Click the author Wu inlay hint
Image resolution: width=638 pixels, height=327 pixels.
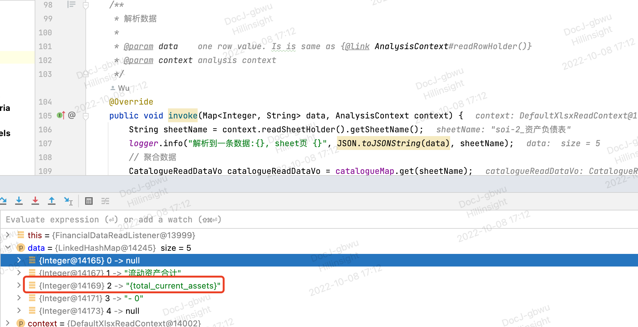pos(120,88)
